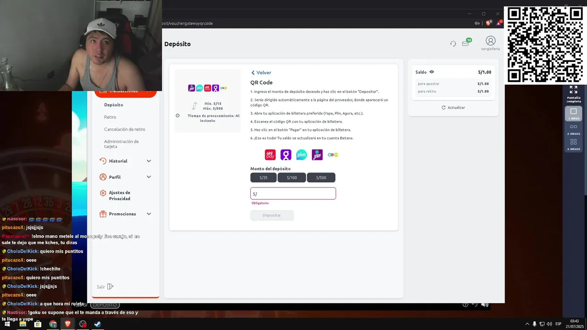Open the Retiro sidebar item
This screenshot has width=587, height=330.
(x=110, y=117)
